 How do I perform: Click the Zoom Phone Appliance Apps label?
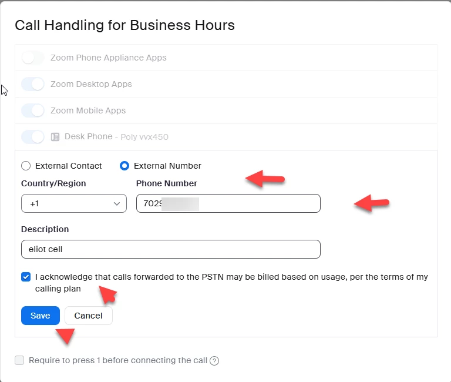(109, 58)
